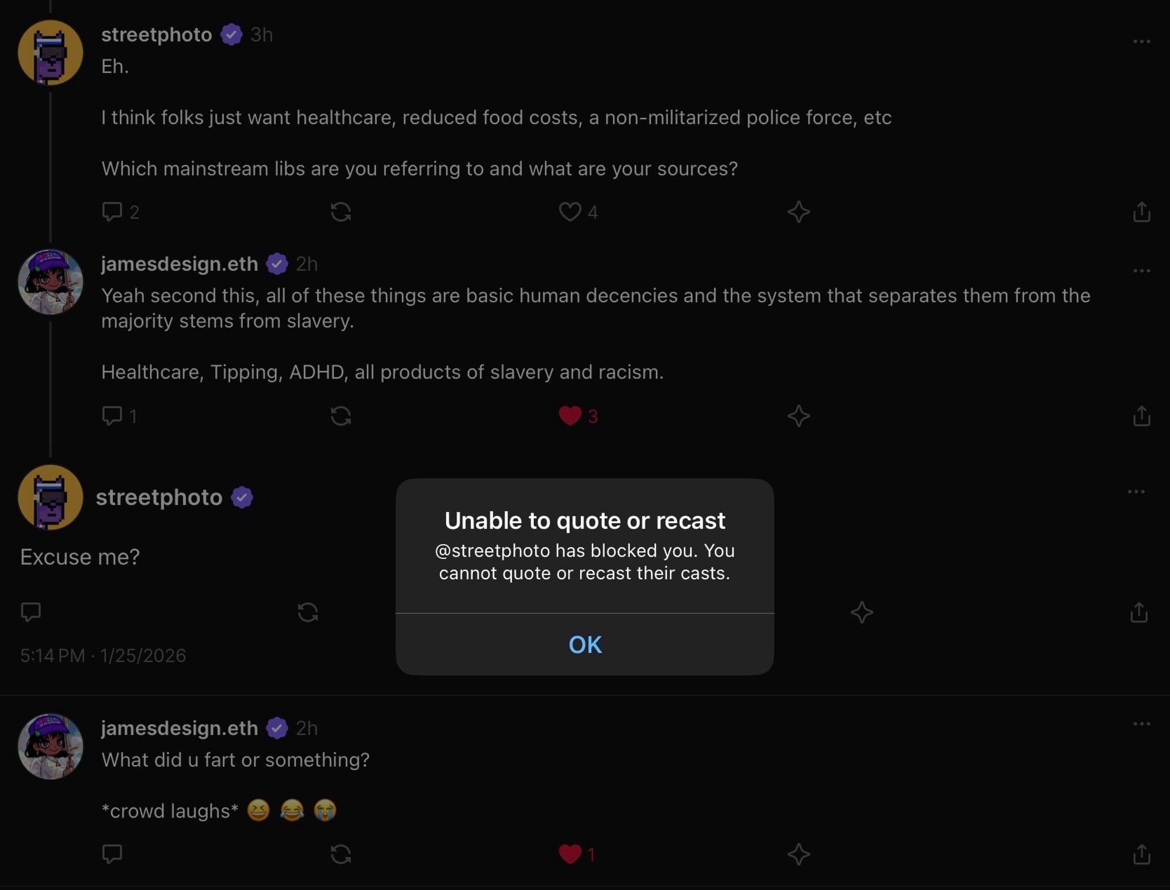Share streetphoto's healthcare cast
1170x890 pixels.
[x=1141, y=211]
